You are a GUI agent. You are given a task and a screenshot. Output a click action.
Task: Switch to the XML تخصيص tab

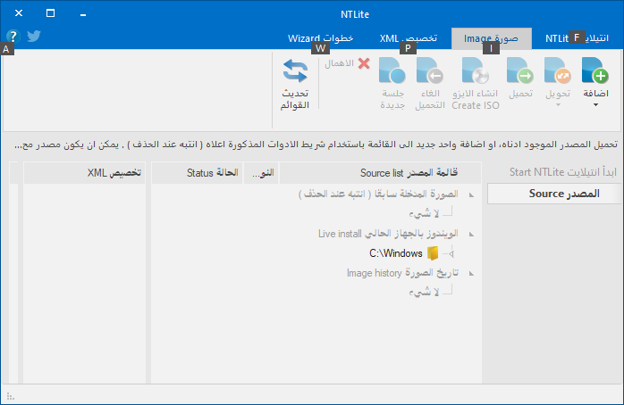pos(408,38)
